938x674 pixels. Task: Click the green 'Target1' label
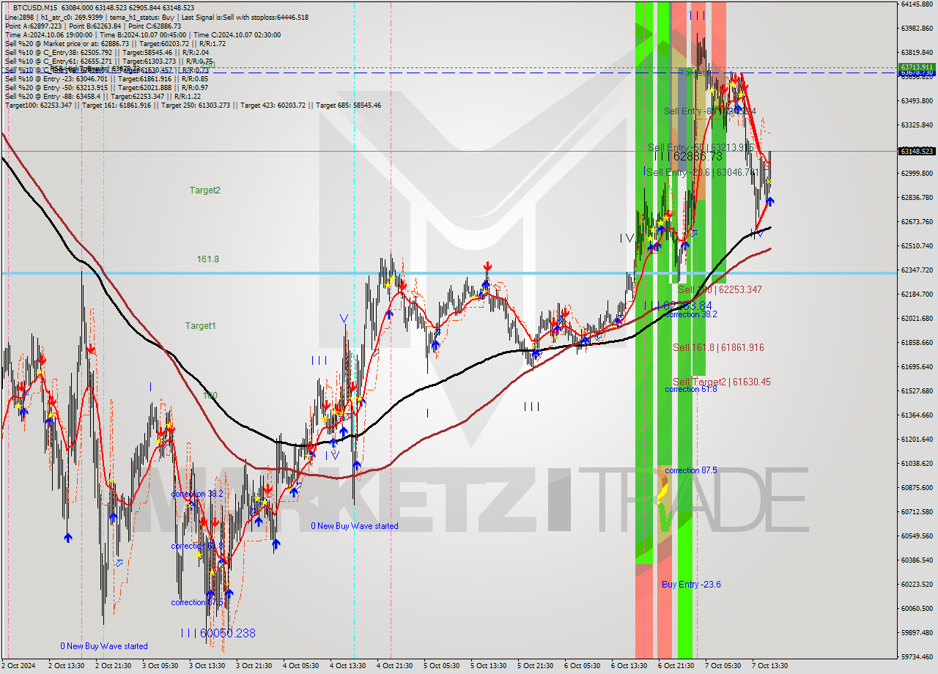pos(200,326)
